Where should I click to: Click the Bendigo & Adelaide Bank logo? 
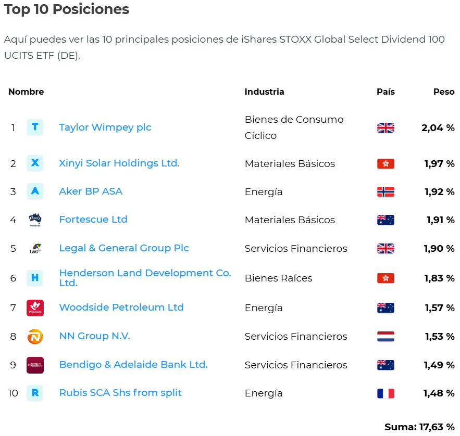(35, 365)
